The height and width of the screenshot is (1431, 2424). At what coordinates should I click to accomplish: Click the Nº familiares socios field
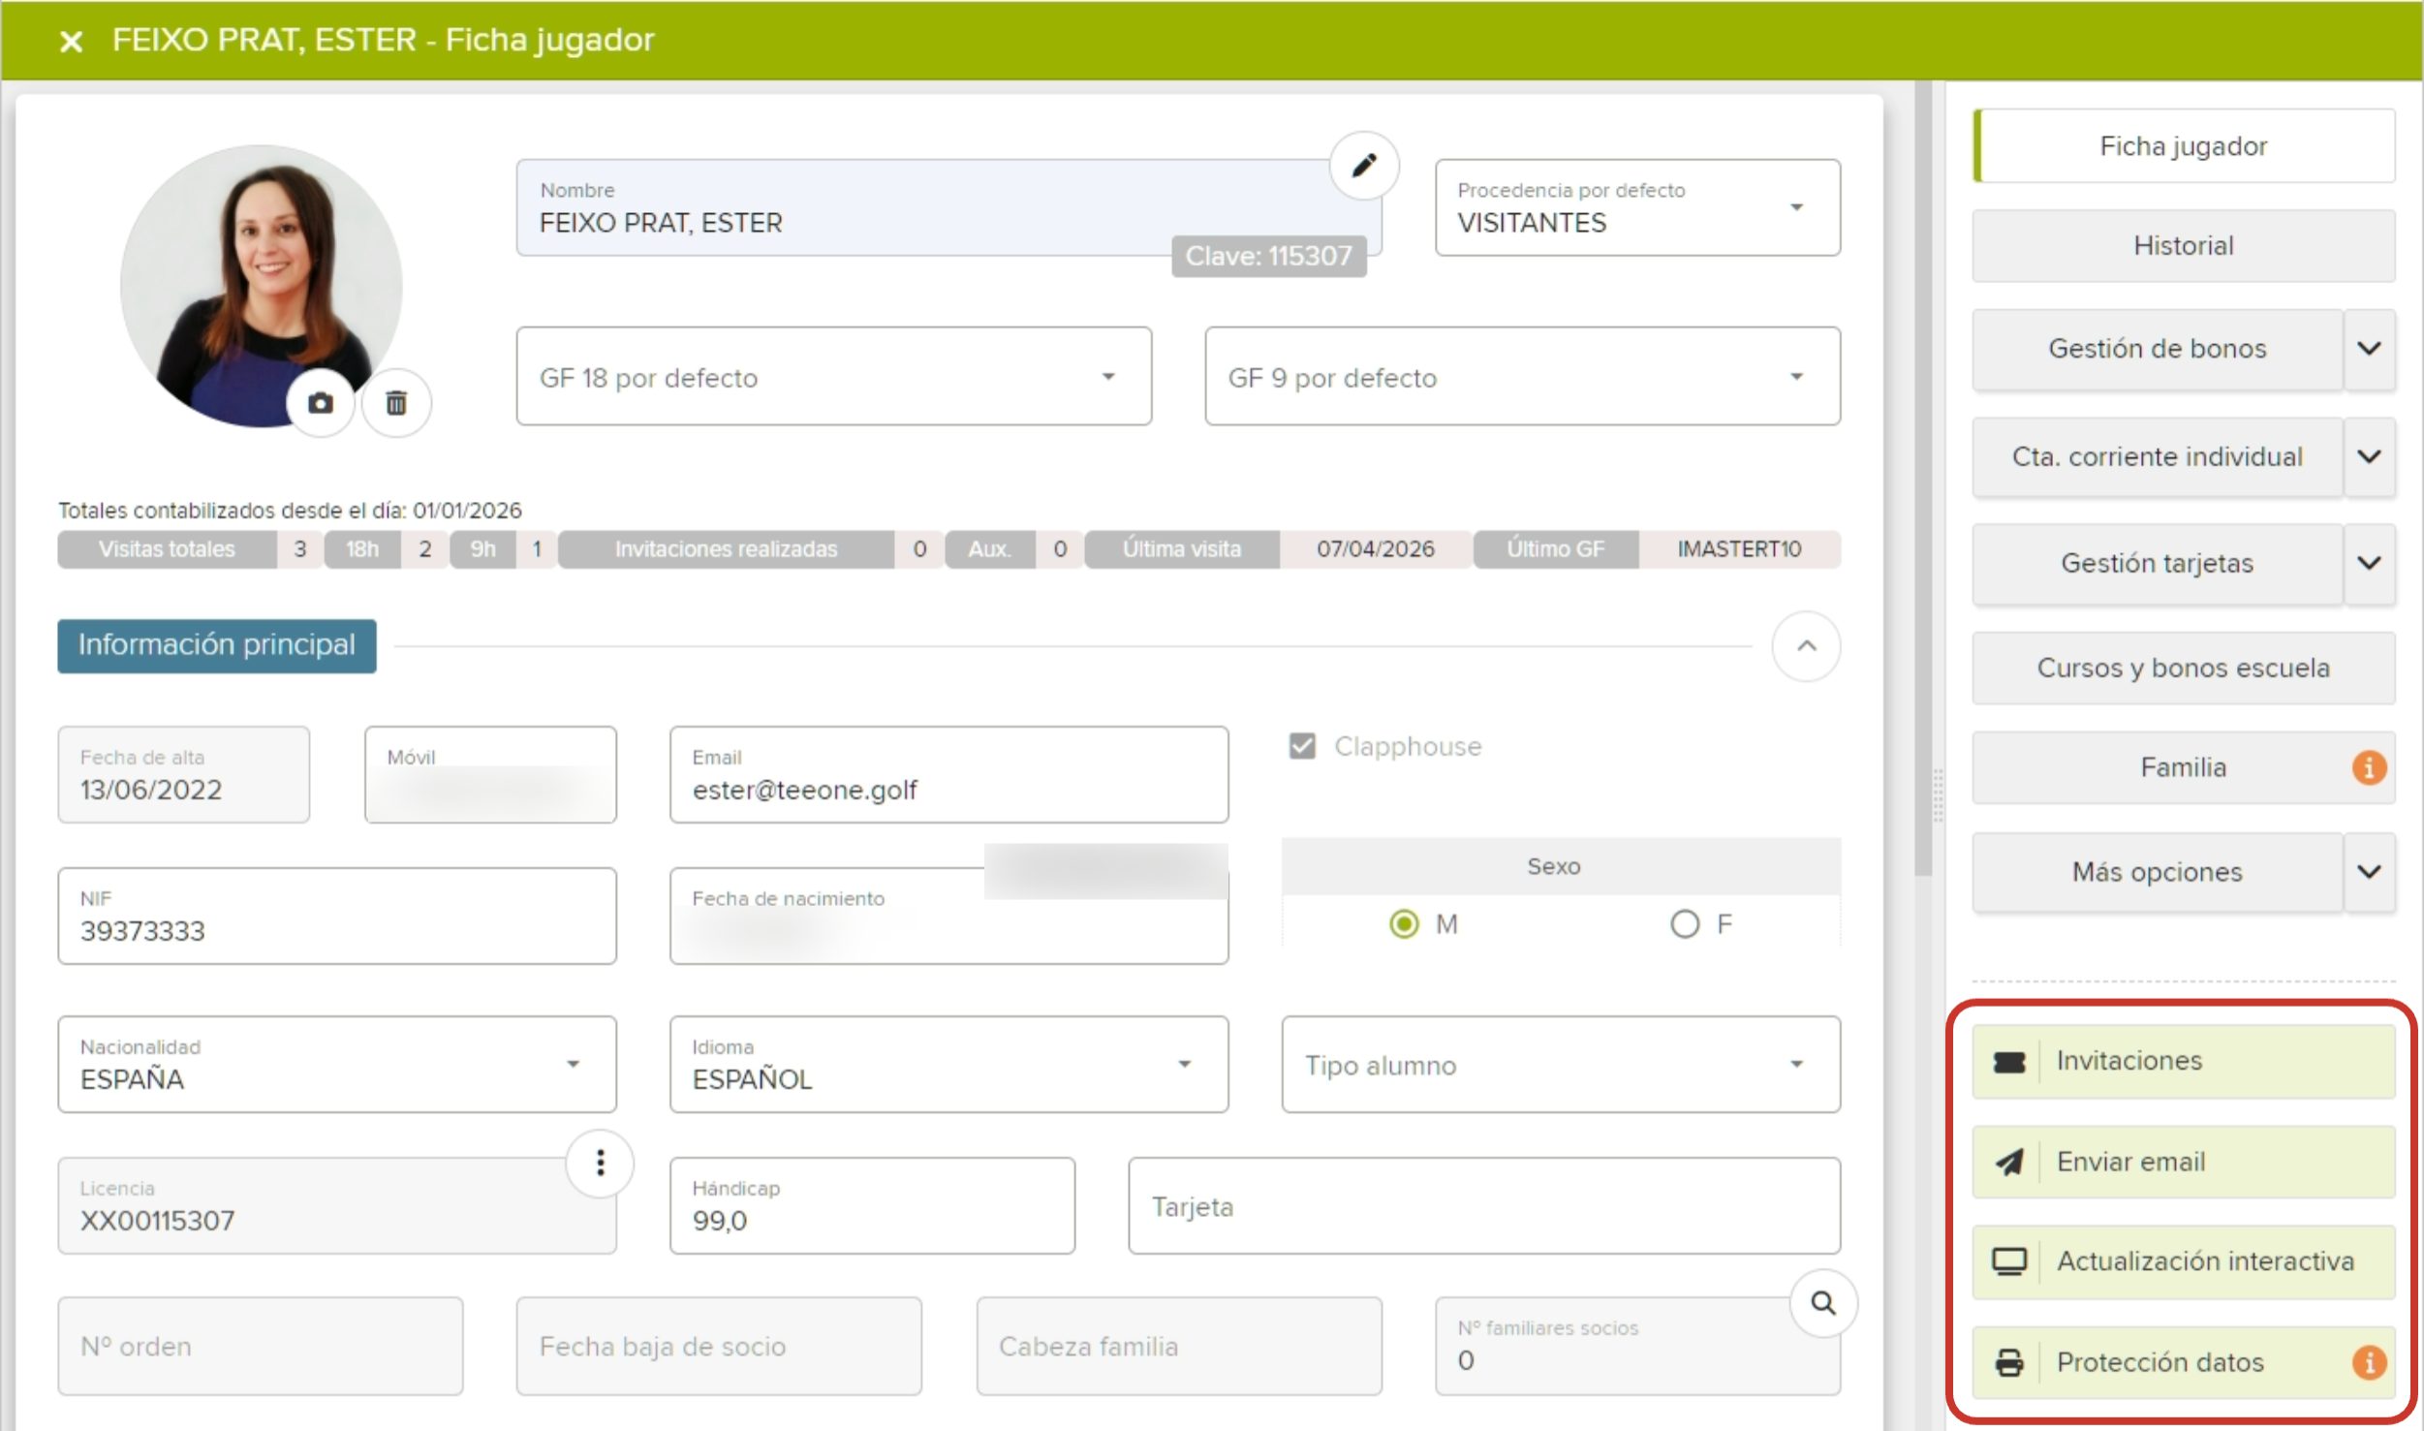click(1637, 1347)
